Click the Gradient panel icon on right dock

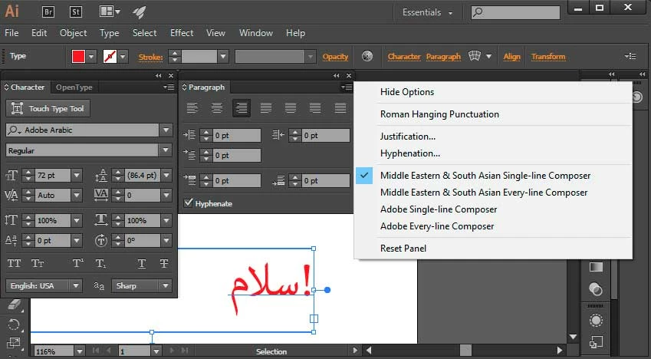pyautogui.click(x=596, y=267)
